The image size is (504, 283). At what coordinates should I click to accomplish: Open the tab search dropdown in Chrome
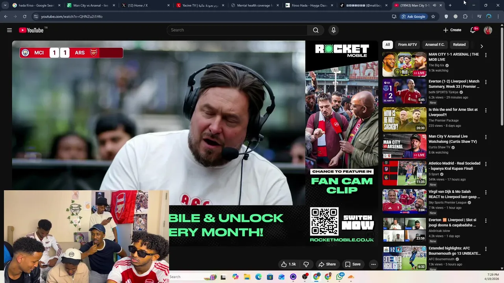pos(5,6)
